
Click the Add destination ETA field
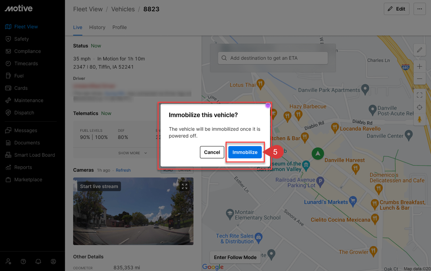(x=273, y=58)
